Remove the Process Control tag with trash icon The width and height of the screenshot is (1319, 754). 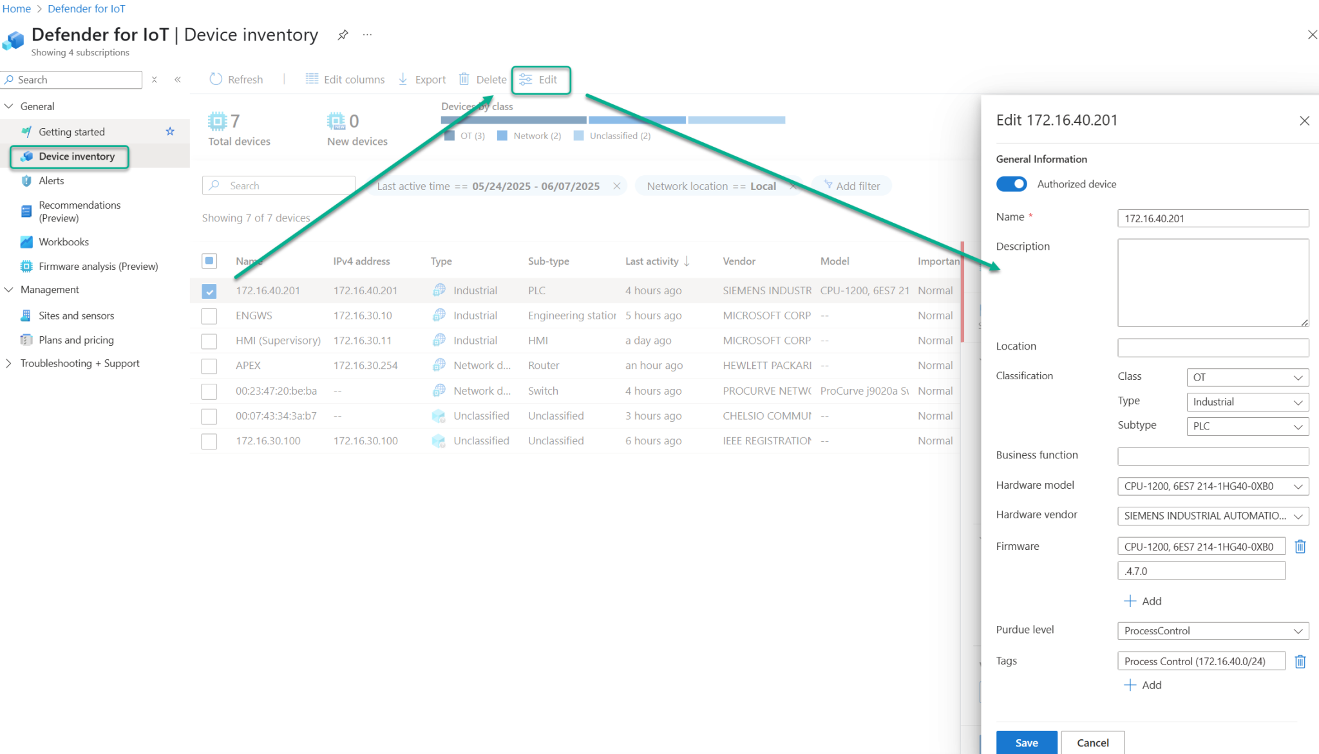[x=1300, y=661]
